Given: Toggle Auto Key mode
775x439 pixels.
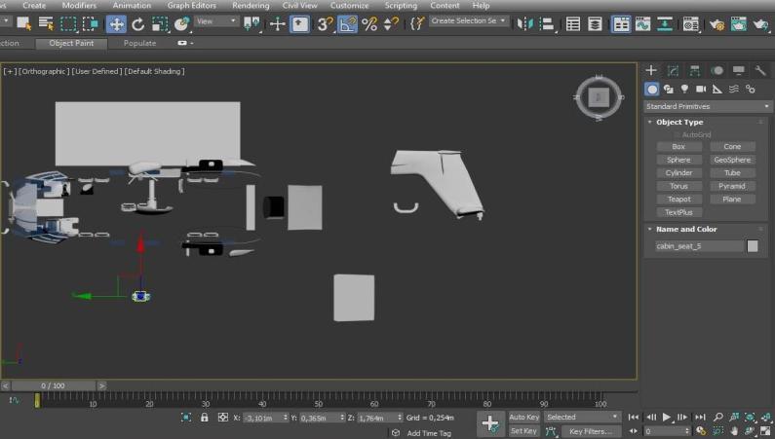Looking at the screenshot, I should pos(523,418).
